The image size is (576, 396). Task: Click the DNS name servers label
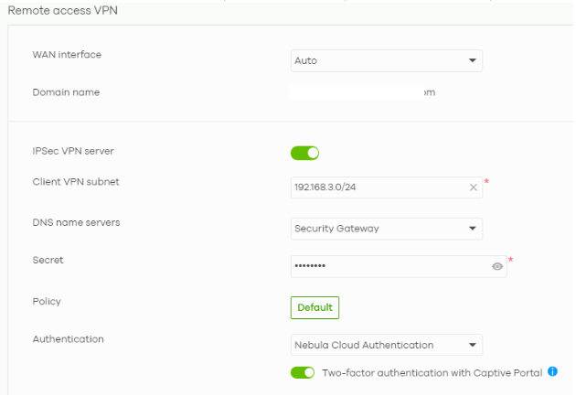(77, 221)
